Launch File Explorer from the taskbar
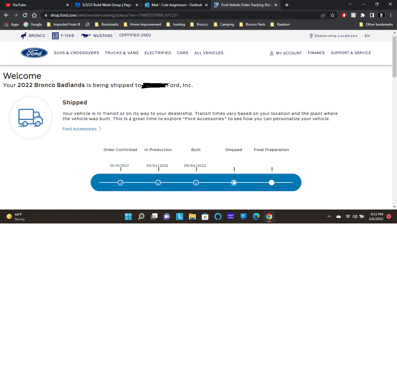This screenshot has height=371, width=397. click(192, 216)
